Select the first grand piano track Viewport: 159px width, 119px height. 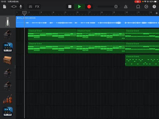click(8, 35)
